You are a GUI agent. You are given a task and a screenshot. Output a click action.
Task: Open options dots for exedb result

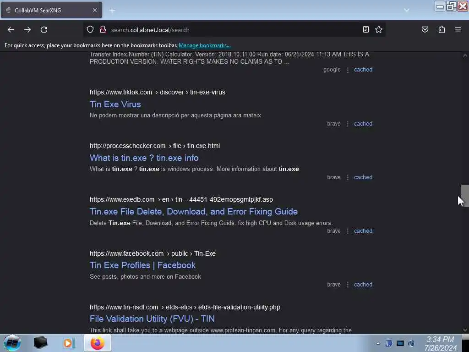[x=347, y=231]
